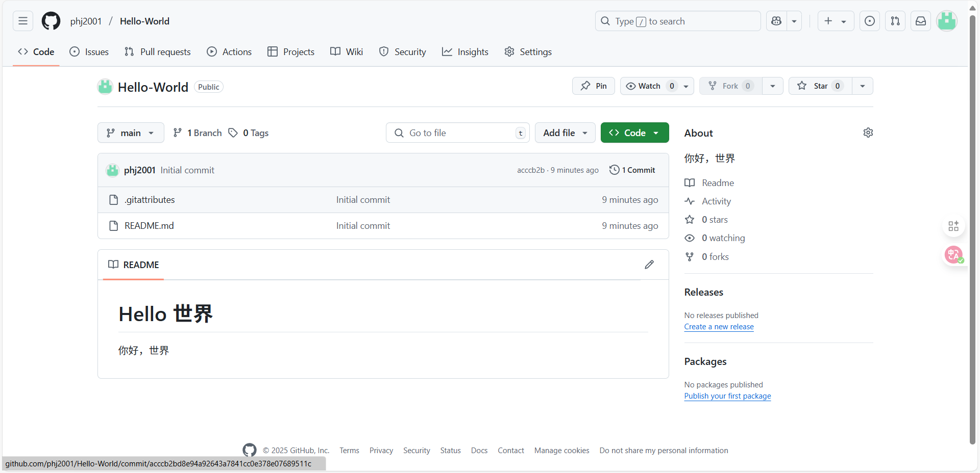This screenshot has width=980, height=473.
Task: Open the GitHub home via the Octocat logo
Action: pos(51,21)
